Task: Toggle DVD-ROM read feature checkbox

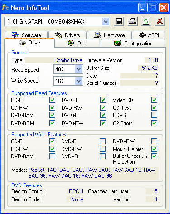Action: click(52, 123)
